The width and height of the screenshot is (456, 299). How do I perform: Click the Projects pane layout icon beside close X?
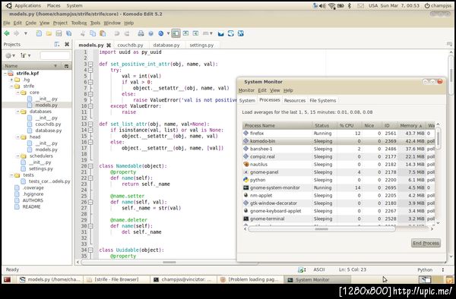57,45
